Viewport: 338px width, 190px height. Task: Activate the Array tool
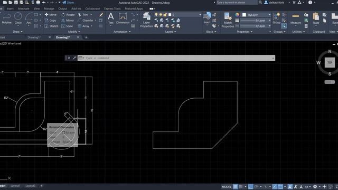click(x=83, y=26)
